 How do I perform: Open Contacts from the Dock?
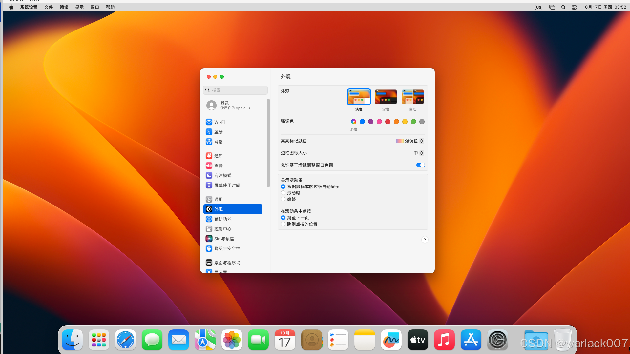point(311,340)
